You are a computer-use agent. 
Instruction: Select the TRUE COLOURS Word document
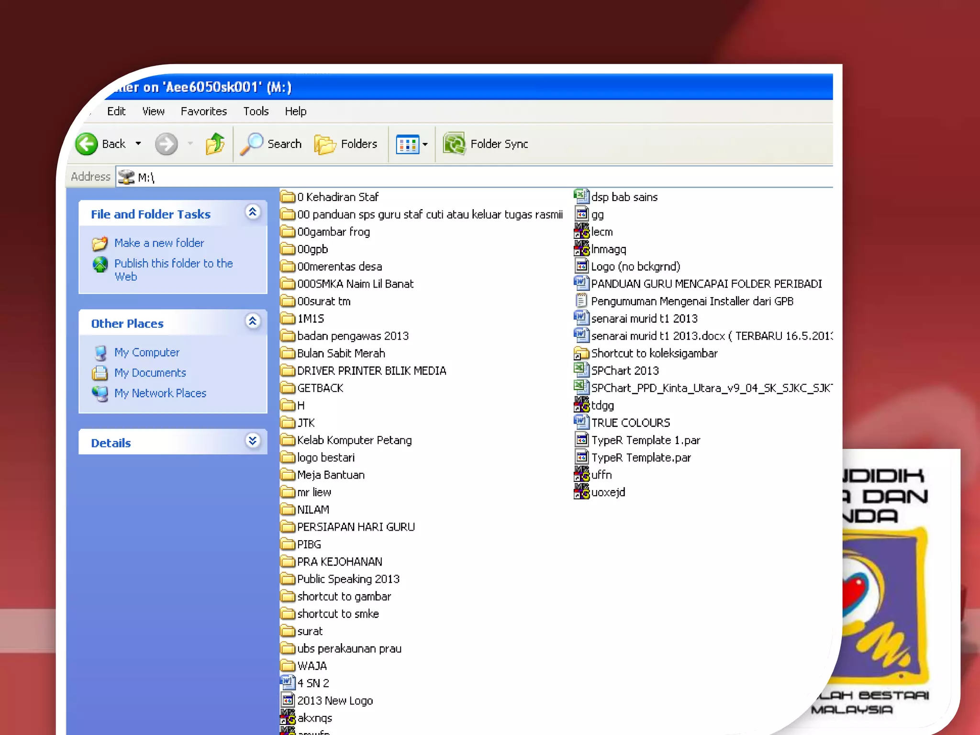tap(630, 423)
